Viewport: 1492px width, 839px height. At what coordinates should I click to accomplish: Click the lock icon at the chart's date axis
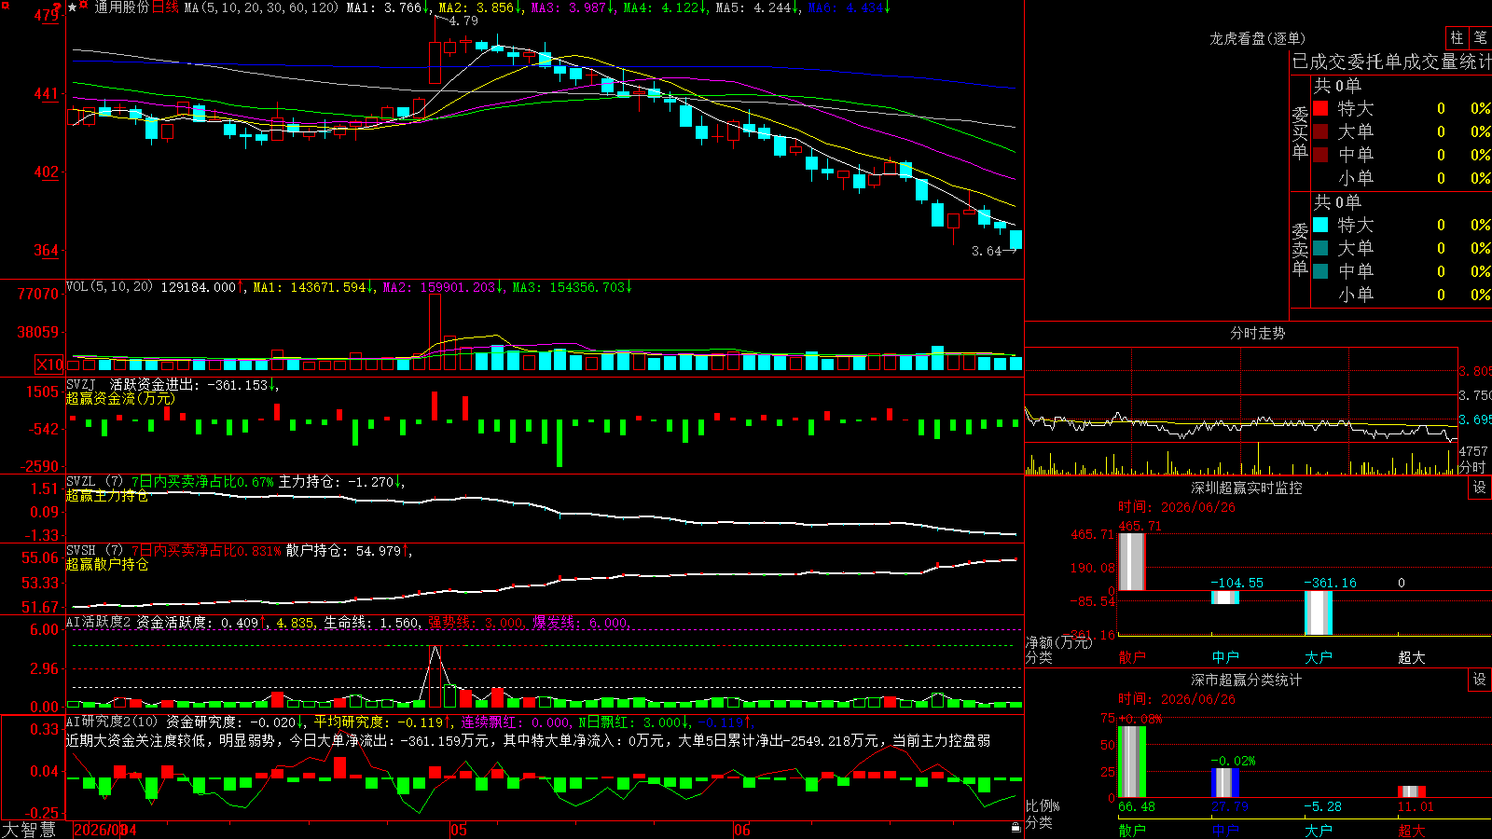tap(1016, 828)
